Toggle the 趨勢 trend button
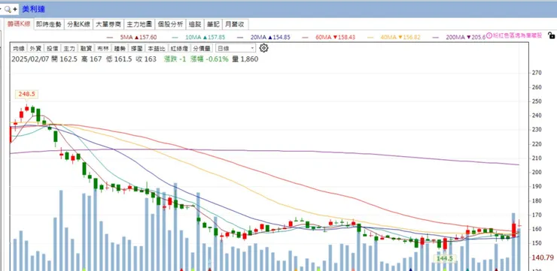The width and height of the screenshot is (557, 271). [120, 49]
